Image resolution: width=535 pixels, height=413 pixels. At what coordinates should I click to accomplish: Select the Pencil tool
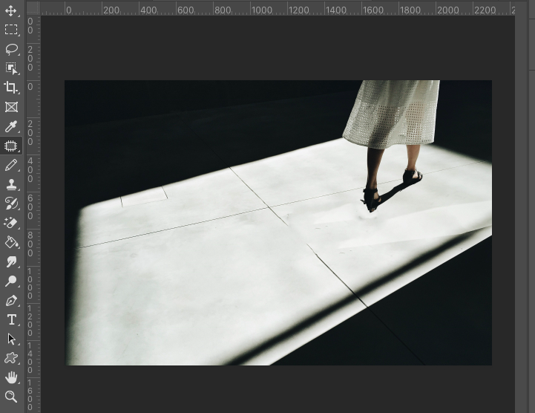pyautogui.click(x=11, y=165)
